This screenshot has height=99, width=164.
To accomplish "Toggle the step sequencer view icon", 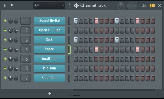I will point(152,6).
